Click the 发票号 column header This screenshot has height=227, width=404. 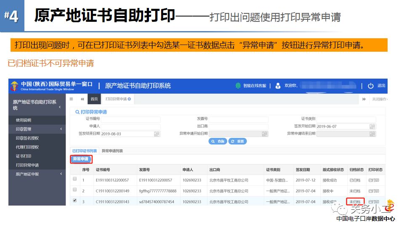point(144,170)
